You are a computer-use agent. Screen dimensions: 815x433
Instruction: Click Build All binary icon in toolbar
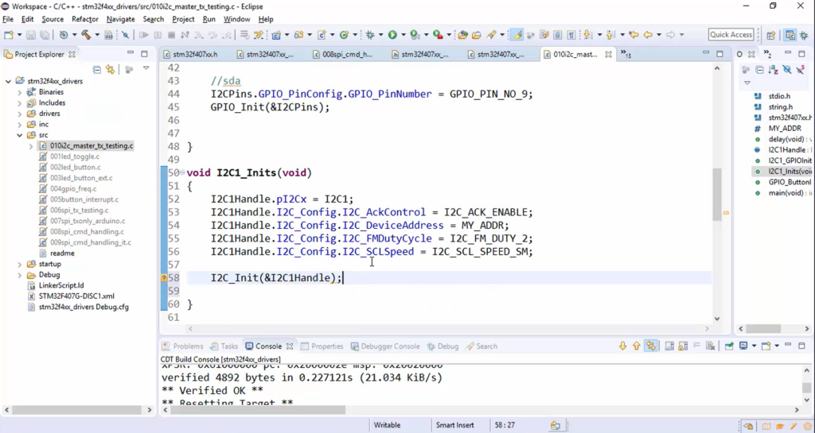tap(108, 35)
